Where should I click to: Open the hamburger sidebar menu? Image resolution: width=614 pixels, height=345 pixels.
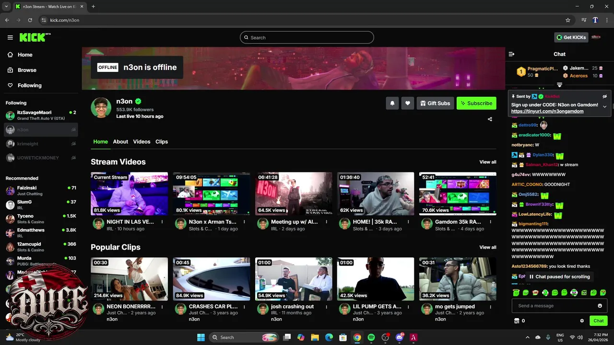click(10, 37)
